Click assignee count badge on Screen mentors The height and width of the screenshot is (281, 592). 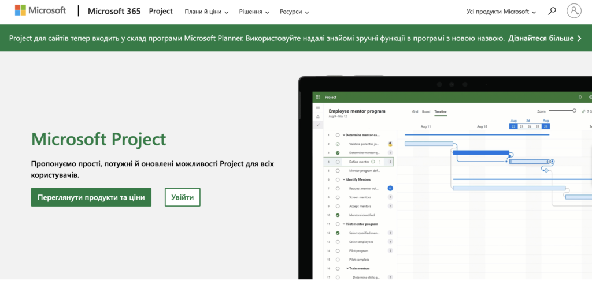(x=390, y=197)
